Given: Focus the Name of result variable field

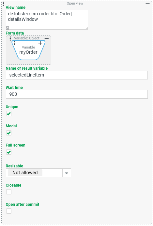Looking at the screenshot, I should pos(77,75).
